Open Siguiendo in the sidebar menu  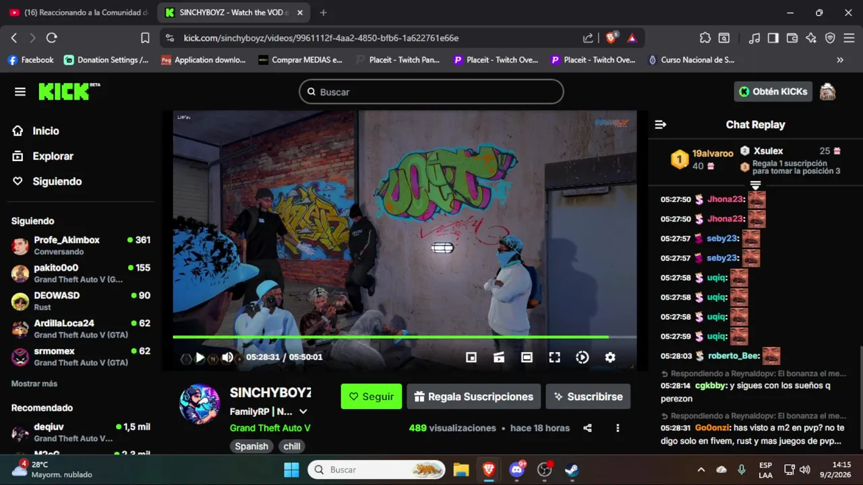(47, 181)
